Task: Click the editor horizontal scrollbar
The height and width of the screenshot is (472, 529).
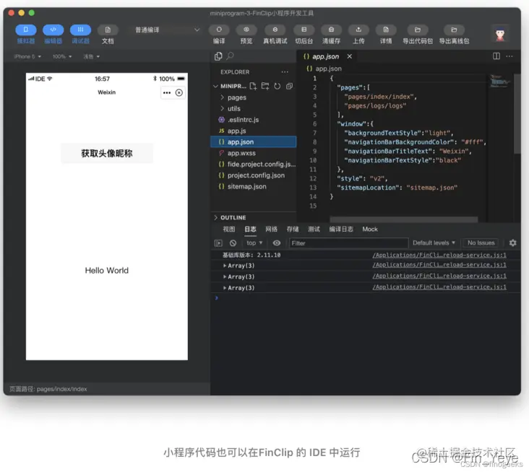Action: pos(403,219)
